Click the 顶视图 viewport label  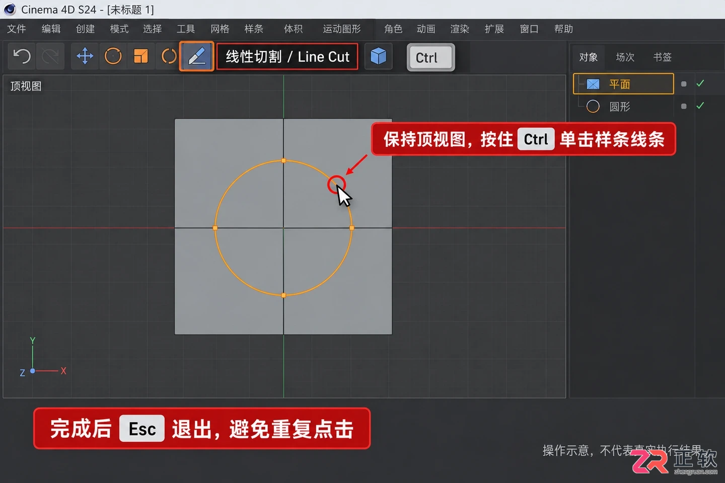[x=26, y=86]
